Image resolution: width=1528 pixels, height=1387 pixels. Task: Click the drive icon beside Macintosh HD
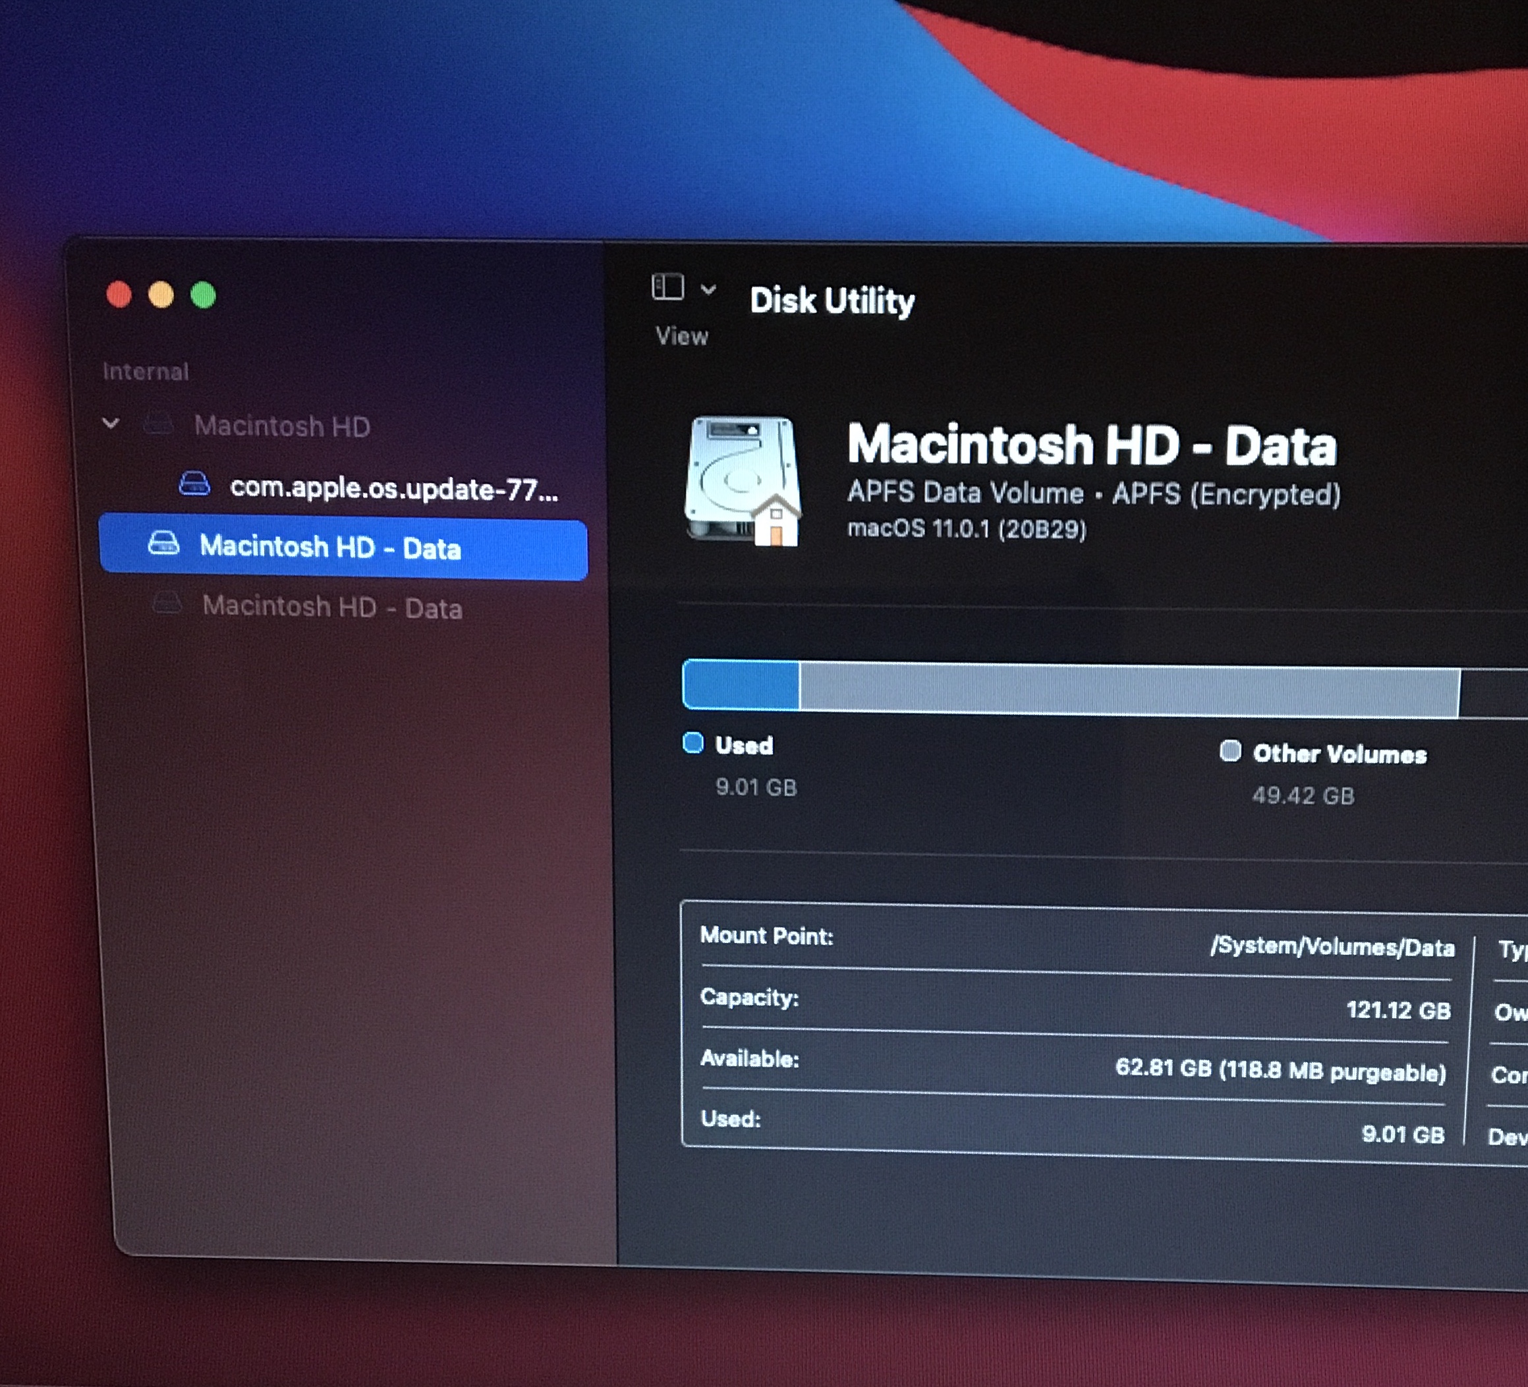click(x=160, y=425)
